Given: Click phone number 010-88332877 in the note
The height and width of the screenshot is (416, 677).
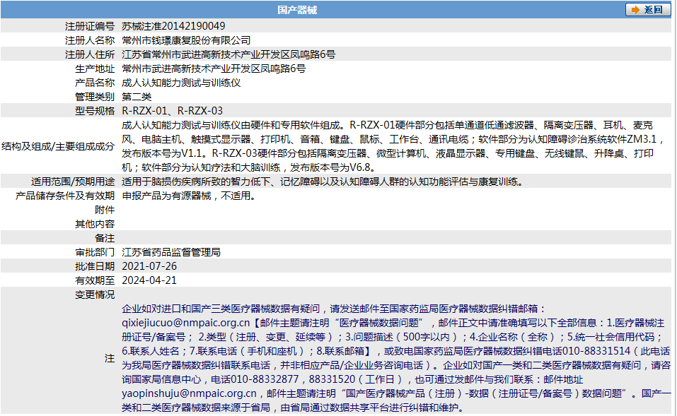Looking at the screenshot, I should pos(265,380).
